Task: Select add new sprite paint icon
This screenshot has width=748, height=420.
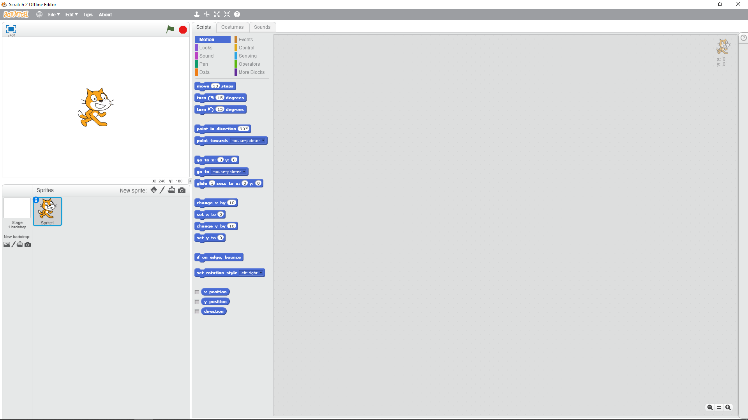Action: pos(163,190)
